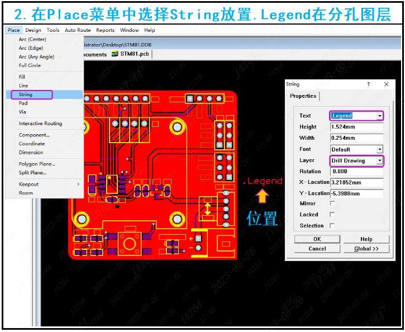Open the Layer dropdown showing Drill Drawing
The image size is (405, 332).
pyautogui.click(x=380, y=160)
